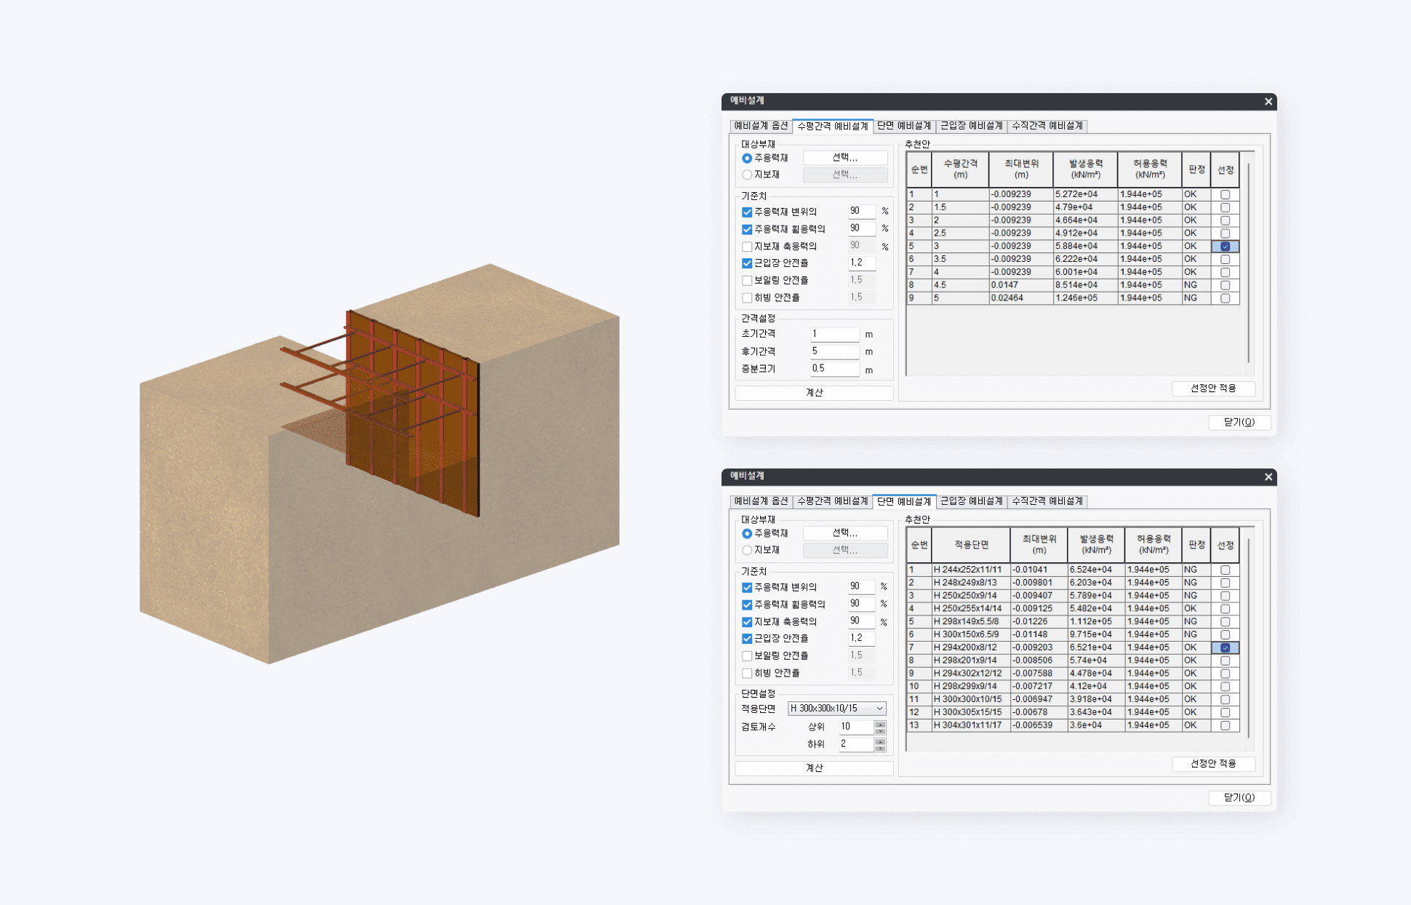Click the vertical scrollbar of upper 추천안 table
The image size is (1411, 905).
1249,262
